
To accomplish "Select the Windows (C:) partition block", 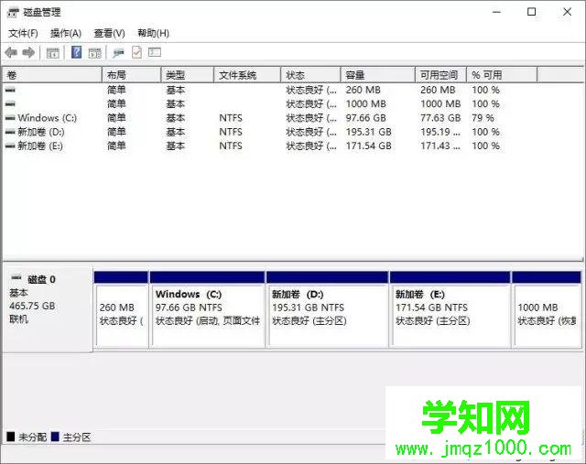I will [208, 309].
